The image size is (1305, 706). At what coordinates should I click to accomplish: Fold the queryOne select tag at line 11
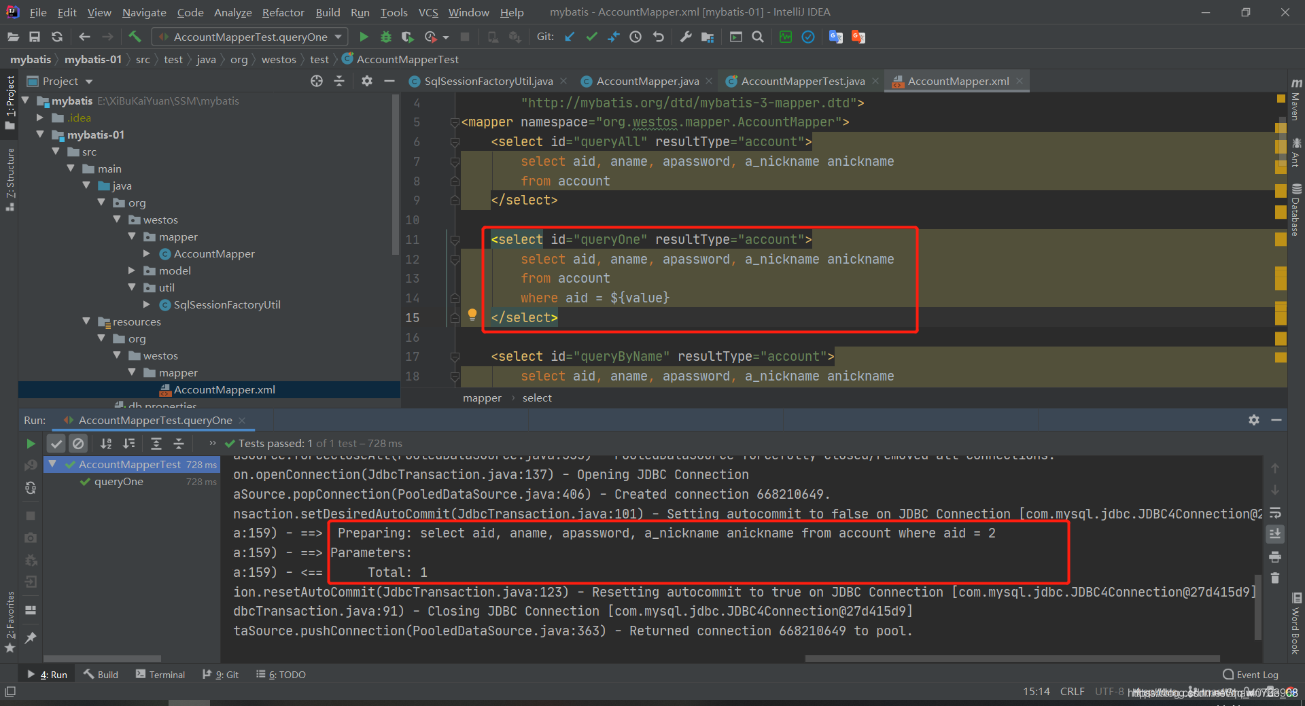(455, 240)
